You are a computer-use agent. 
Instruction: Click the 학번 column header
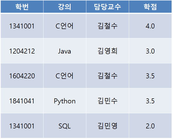click(x=22, y=7)
